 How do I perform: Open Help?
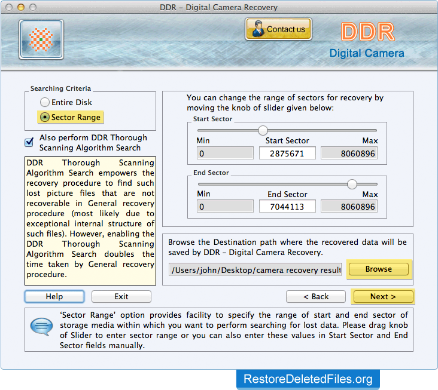tap(54, 296)
